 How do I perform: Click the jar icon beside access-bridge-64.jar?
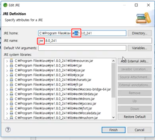tap(11, 89)
